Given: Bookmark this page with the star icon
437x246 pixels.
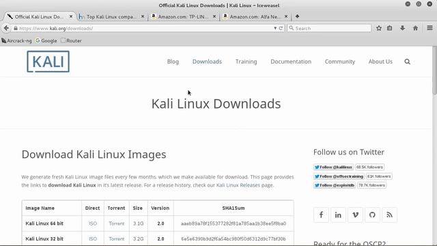Looking at the screenshot, I should [379, 28].
